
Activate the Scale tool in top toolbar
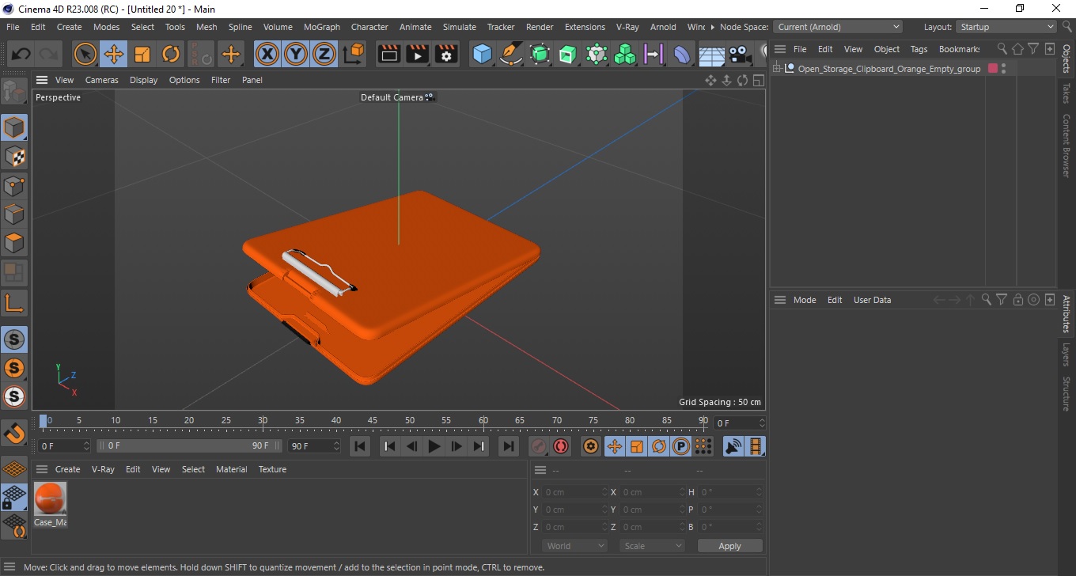(x=142, y=54)
